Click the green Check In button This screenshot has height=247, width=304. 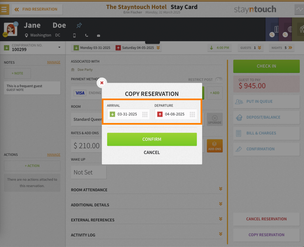pyautogui.click(x=266, y=66)
